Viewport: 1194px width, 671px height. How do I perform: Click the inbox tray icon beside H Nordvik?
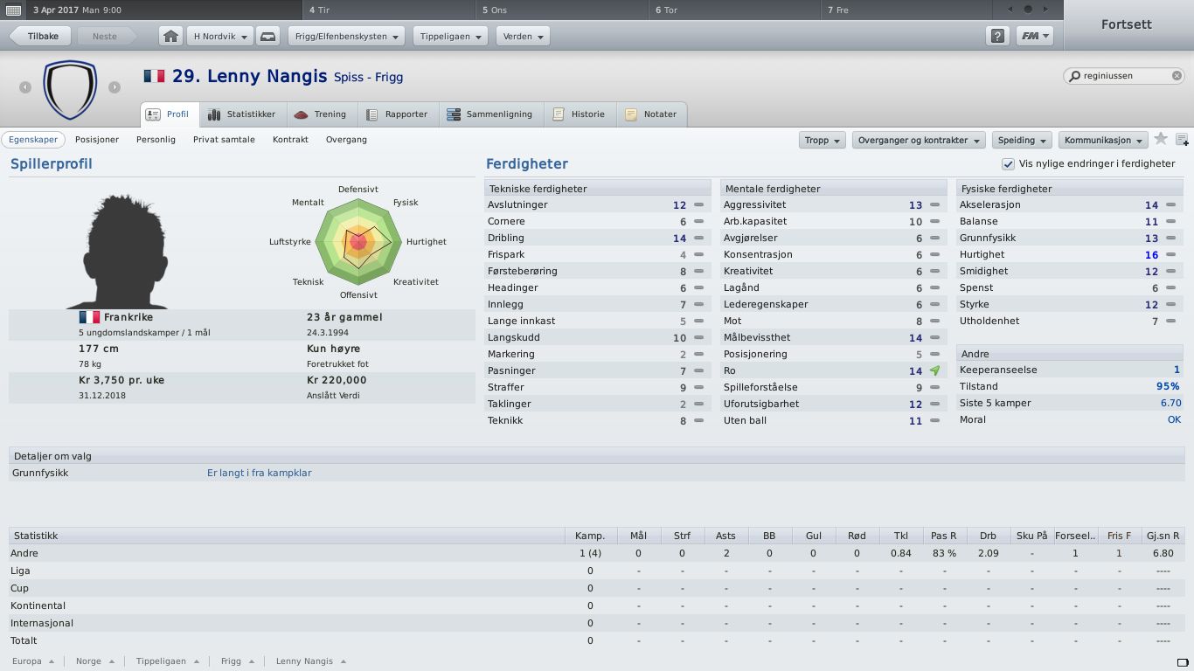268,37
